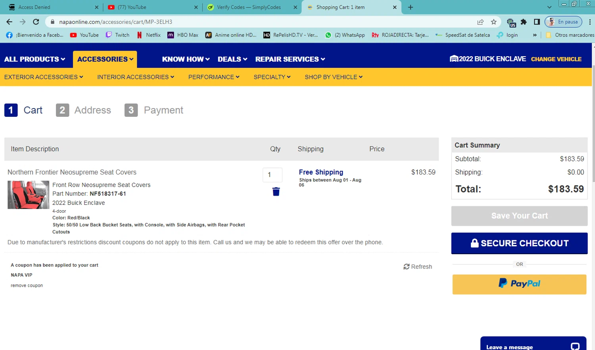Image resolution: width=595 pixels, height=350 pixels.
Task: Switch to the YouTube tab
Action: click(153, 7)
